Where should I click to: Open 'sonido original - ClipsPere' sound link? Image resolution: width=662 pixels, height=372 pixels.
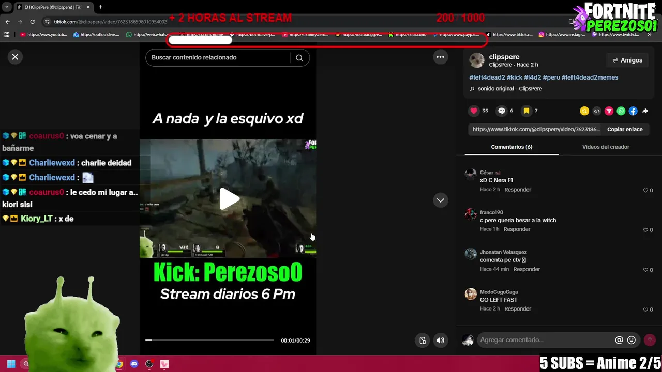(x=509, y=89)
